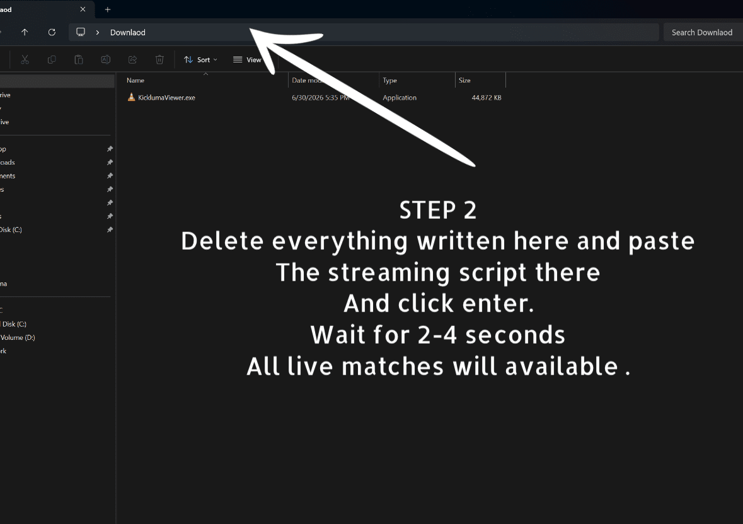
Task: Refresh the current folder view
Action: tap(52, 32)
